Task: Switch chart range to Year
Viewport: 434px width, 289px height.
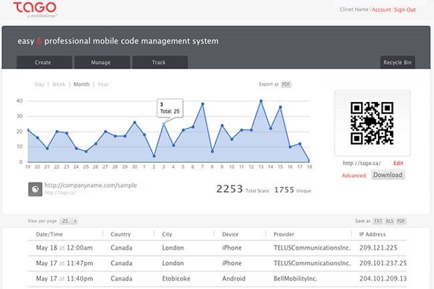Action: click(103, 84)
